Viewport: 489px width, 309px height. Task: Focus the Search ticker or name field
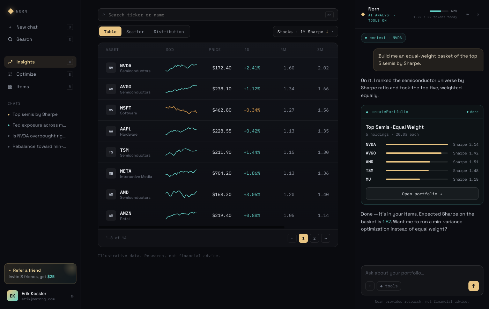tap(218, 15)
